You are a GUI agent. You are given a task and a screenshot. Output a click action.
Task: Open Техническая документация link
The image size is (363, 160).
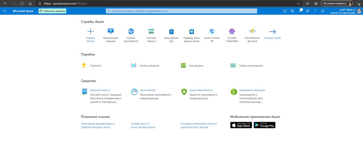pyautogui.click(x=98, y=124)
